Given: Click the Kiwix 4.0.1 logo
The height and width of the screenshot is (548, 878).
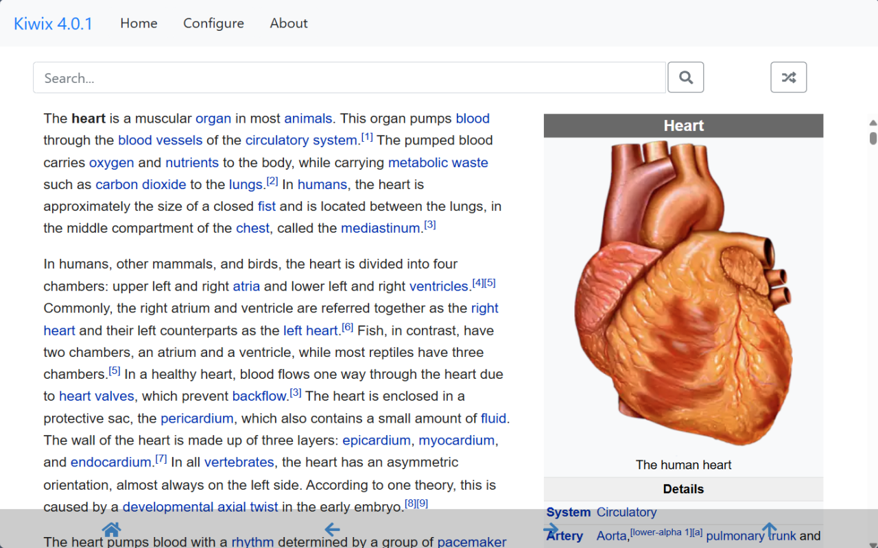Looking at the screenshot, I should pyautogui.click(x=53, y=23).
